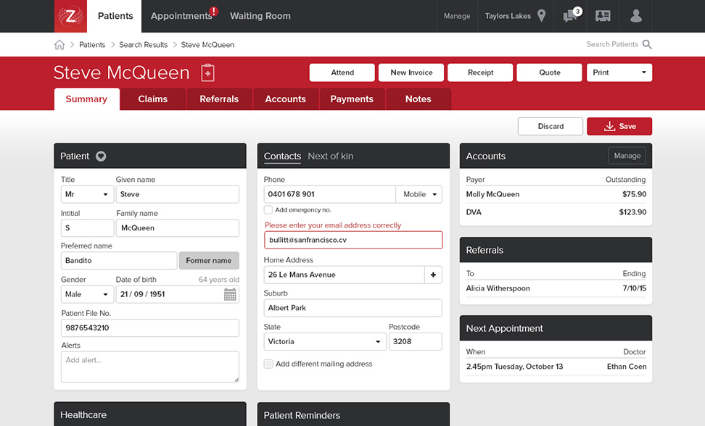Click the Search Patients magnifier icon

647,45
